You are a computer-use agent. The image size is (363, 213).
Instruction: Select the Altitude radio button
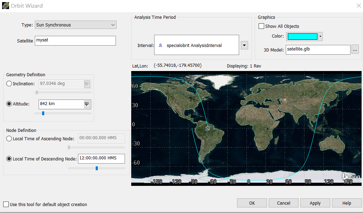[x=9, y=104]
